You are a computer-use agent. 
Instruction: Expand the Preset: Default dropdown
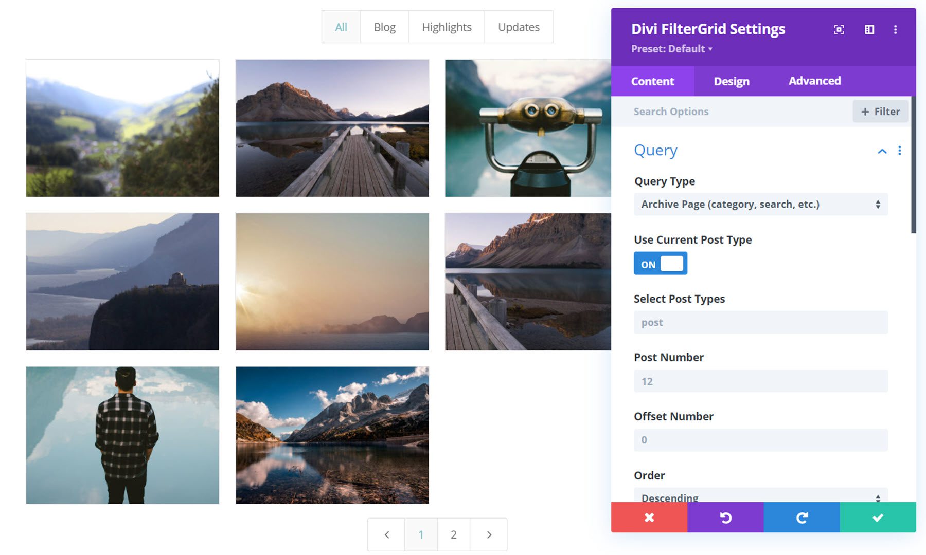[671, 49]
